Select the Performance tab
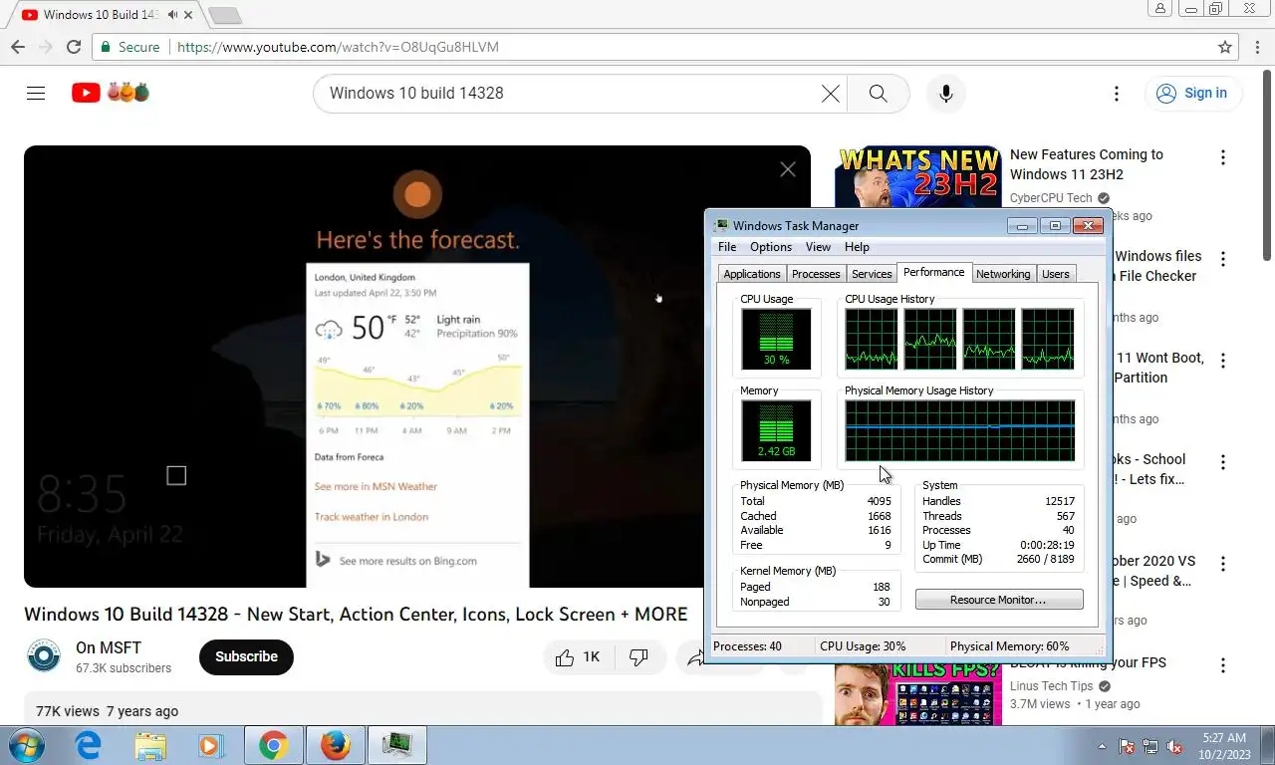1275x765 pixels. (x=934, y=272)
